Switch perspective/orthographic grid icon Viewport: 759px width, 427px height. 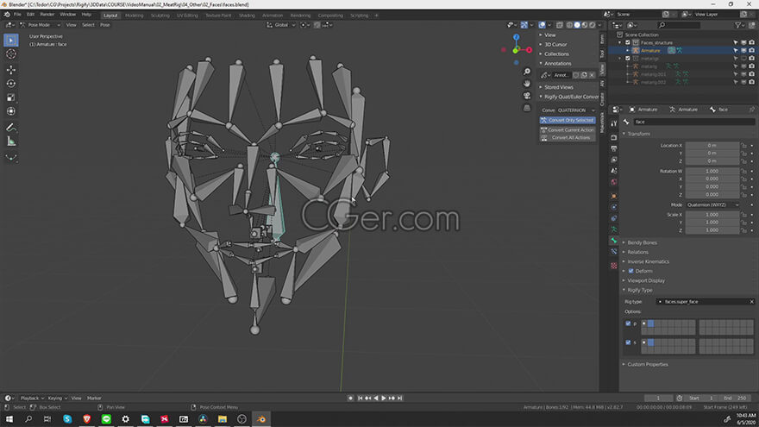click(x=527, y=108)
